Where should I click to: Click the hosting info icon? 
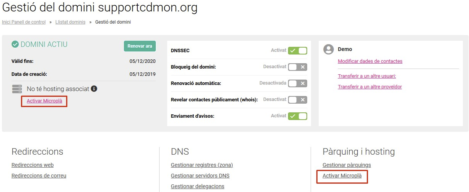tap(94, 89)
